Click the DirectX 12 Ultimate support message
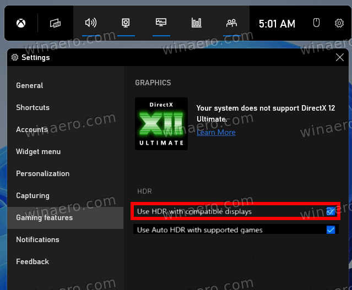The width and height of the screenshot is (352, 290). 266,113
